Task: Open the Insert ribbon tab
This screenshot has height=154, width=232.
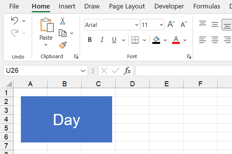Action: click(67, 6)
